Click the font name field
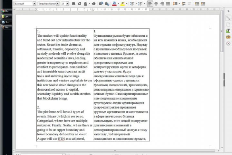The image size is (232, 155). click(47, 4)
